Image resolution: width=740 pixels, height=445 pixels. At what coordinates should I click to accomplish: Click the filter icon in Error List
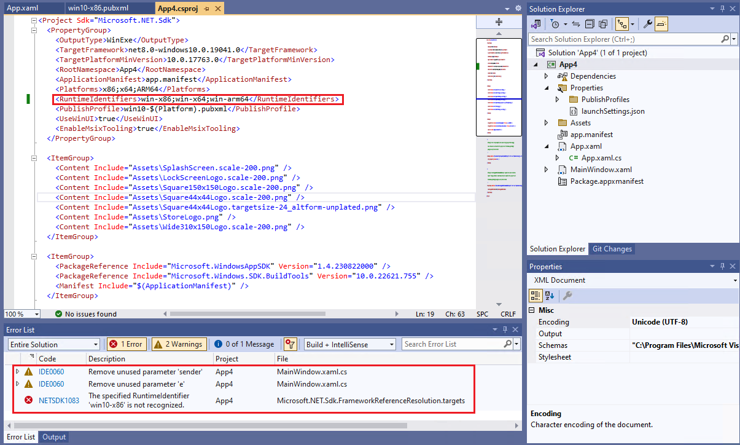tap(289, 344)
